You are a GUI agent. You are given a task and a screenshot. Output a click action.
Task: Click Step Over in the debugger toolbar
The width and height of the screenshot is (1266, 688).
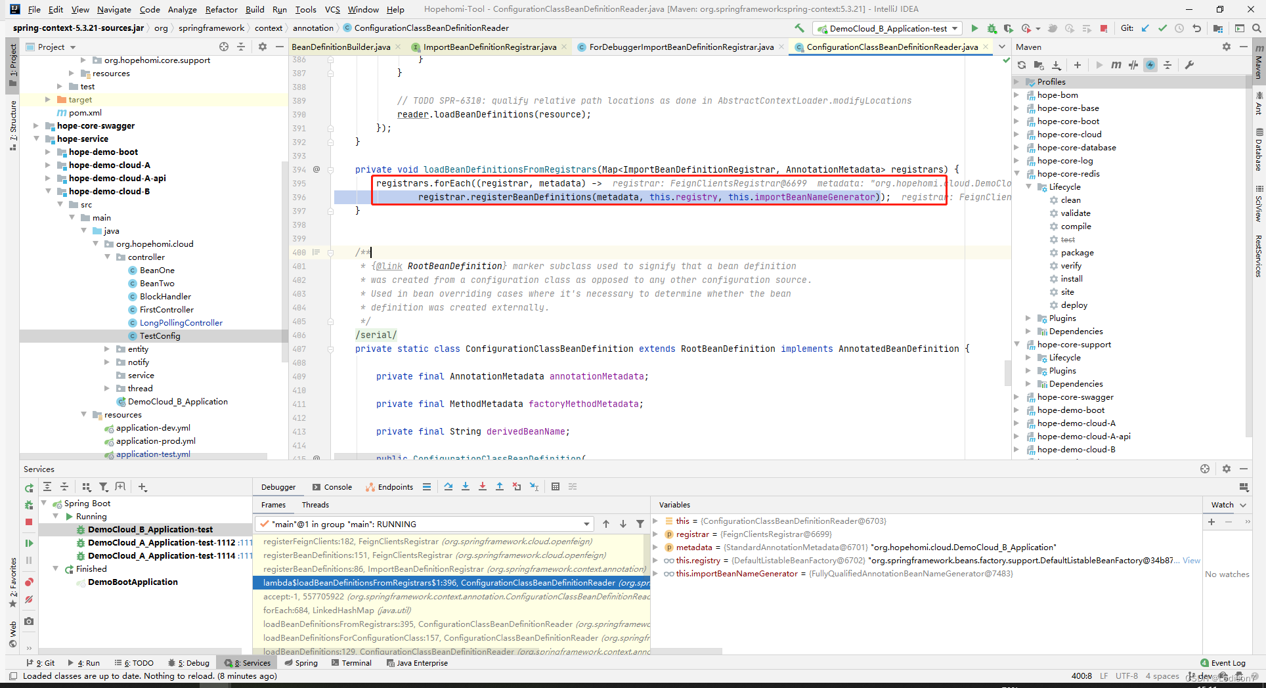448,486
